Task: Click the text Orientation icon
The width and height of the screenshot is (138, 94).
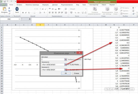Action: pos(59,9)
